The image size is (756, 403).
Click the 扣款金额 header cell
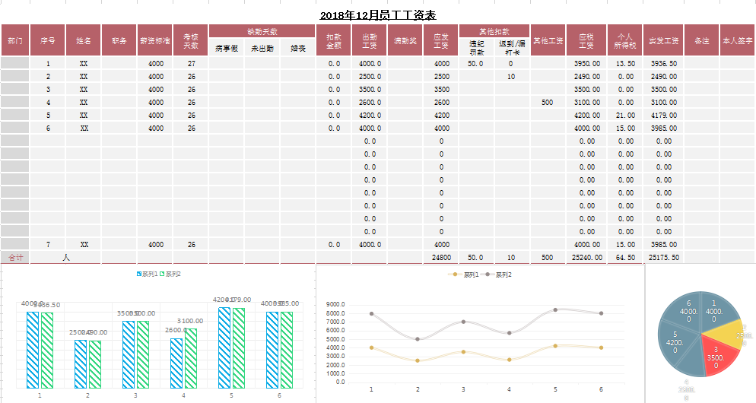tap(333, 40)
